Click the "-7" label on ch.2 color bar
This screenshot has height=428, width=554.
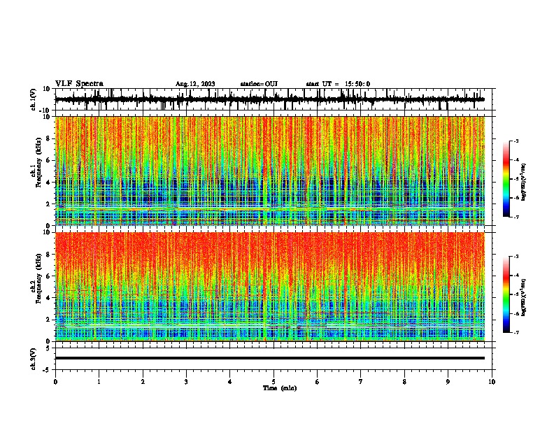tap(516, 333)
